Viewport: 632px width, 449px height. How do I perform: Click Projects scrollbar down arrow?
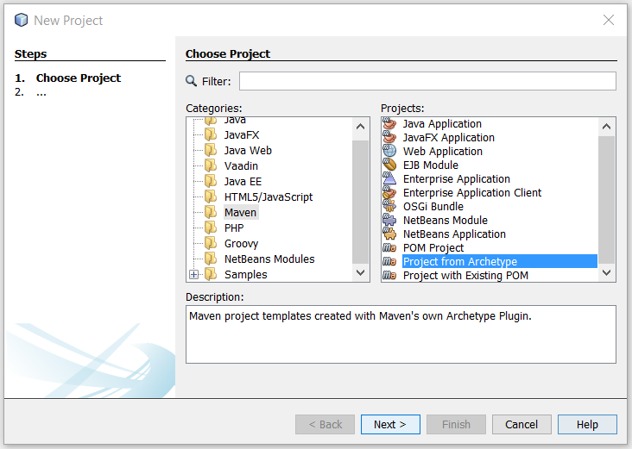[x=606, y=272]
